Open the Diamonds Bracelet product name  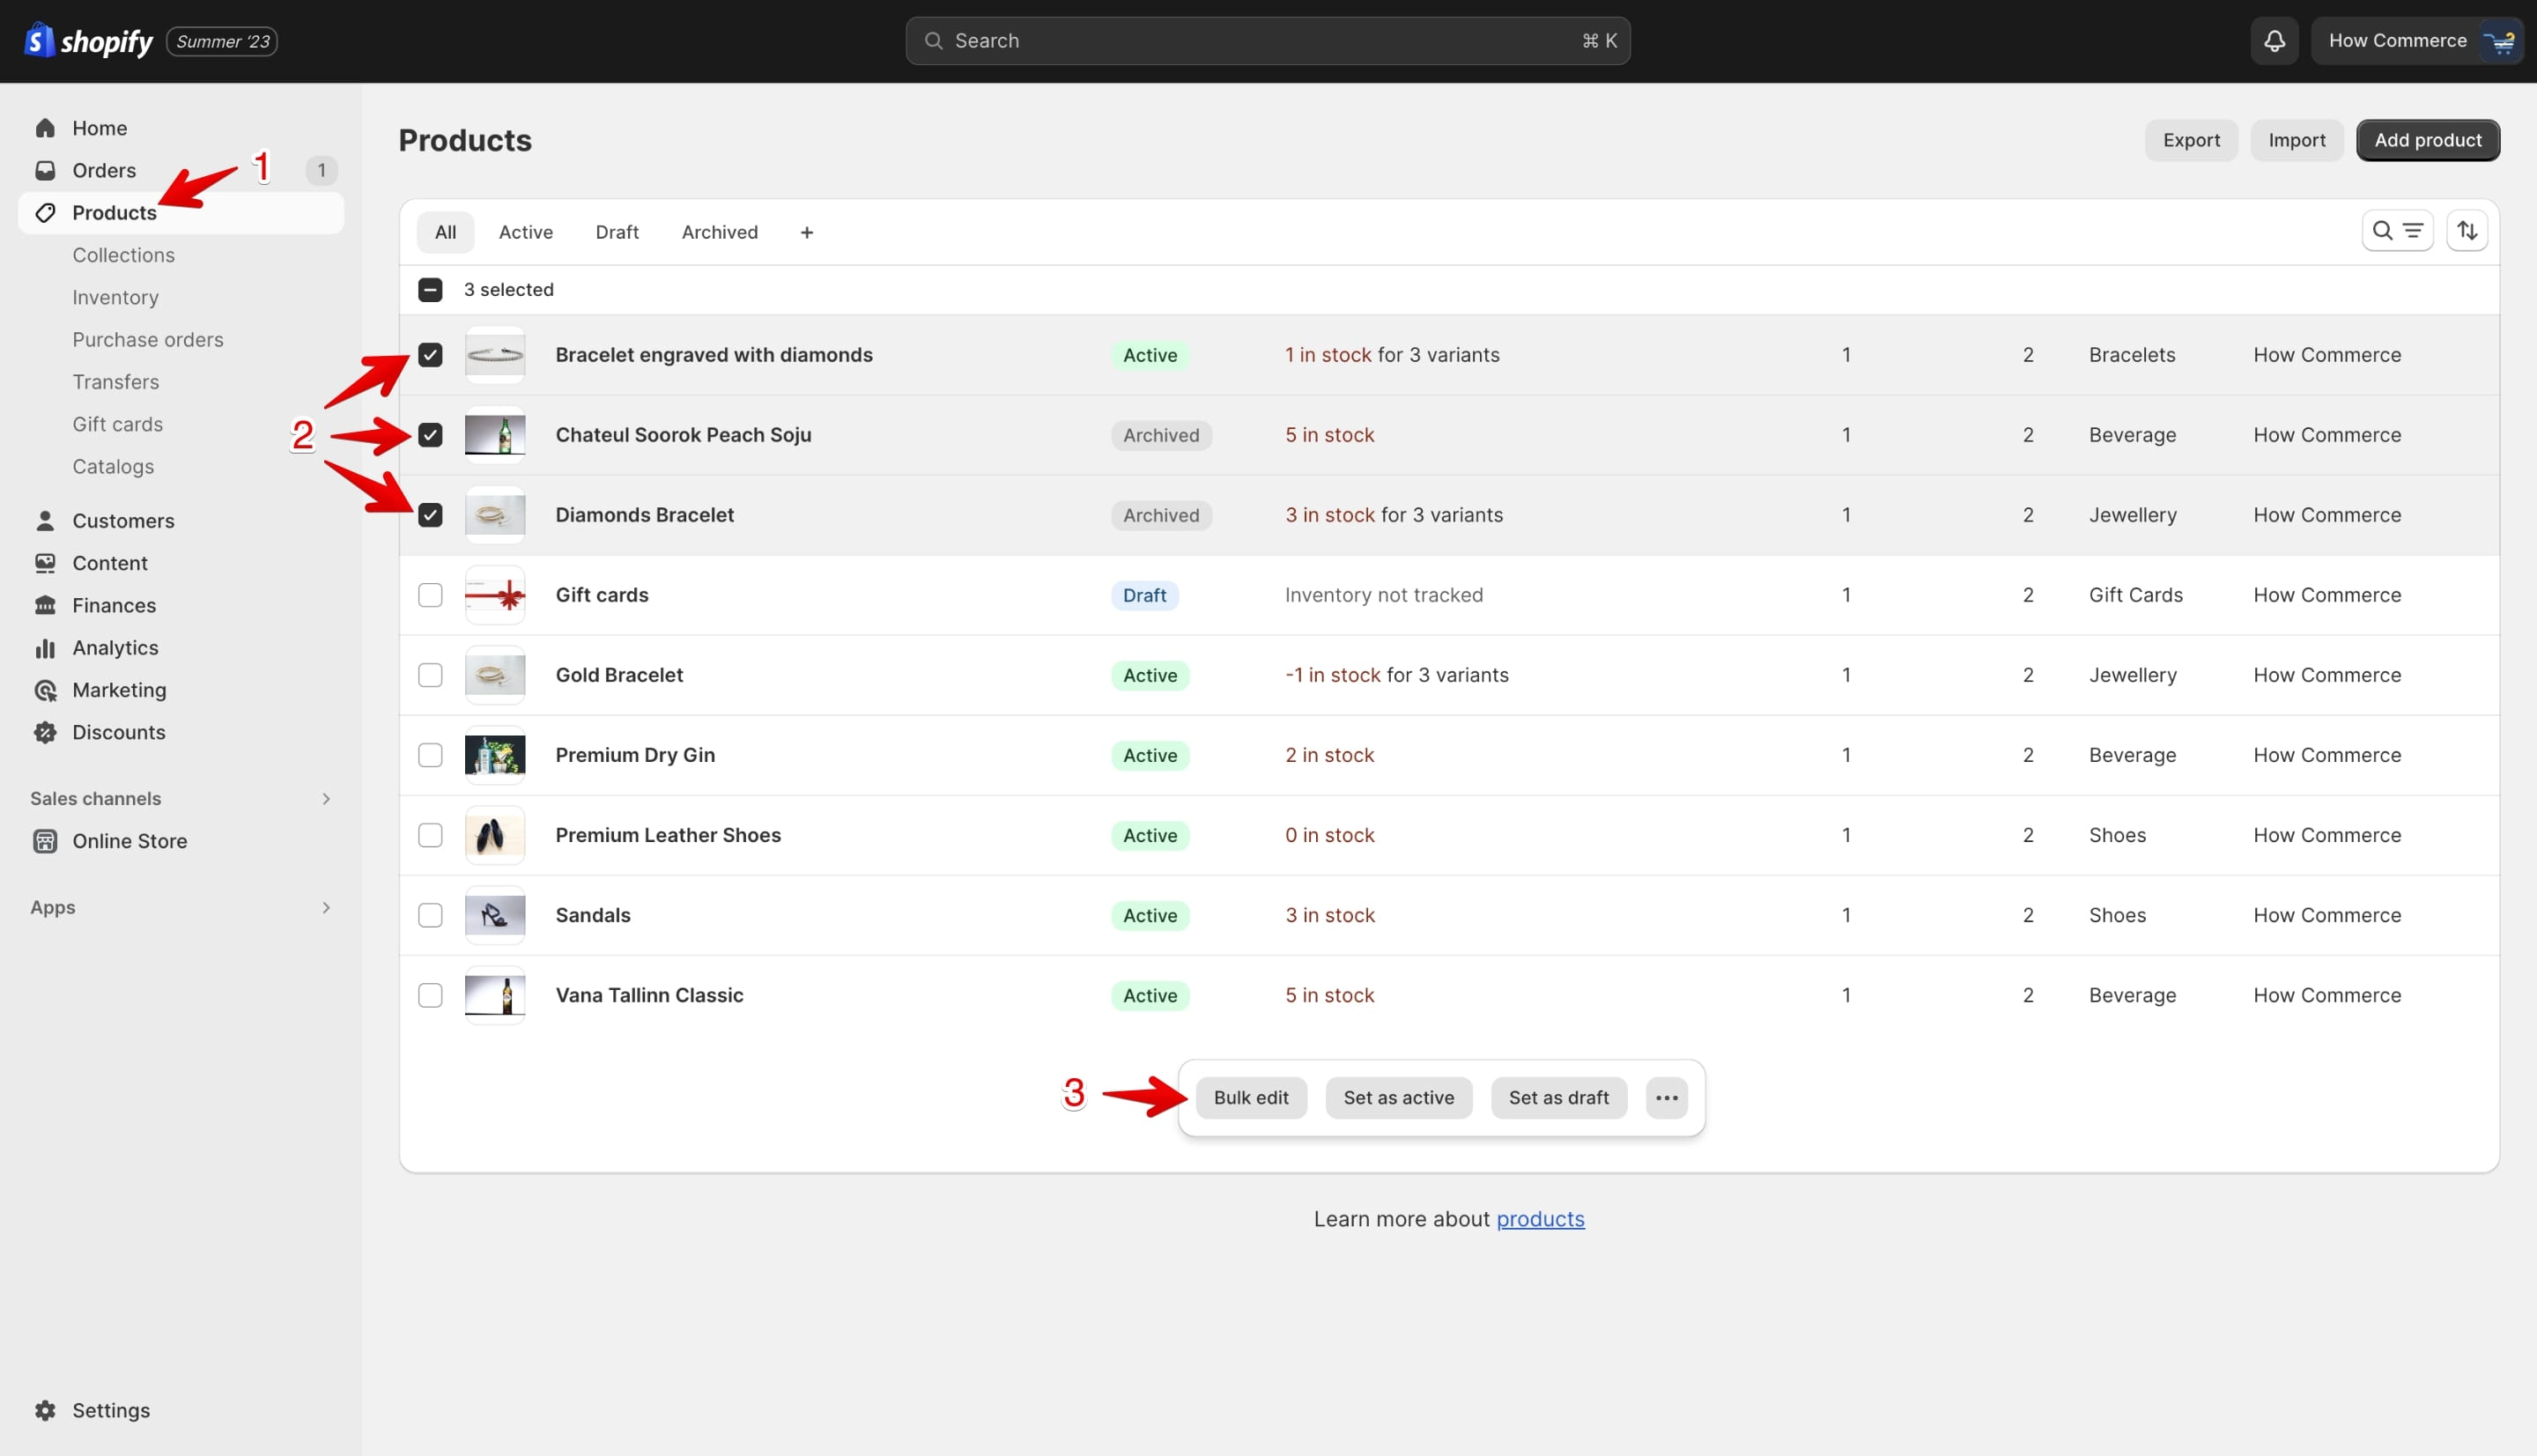(x=645, y=515)
